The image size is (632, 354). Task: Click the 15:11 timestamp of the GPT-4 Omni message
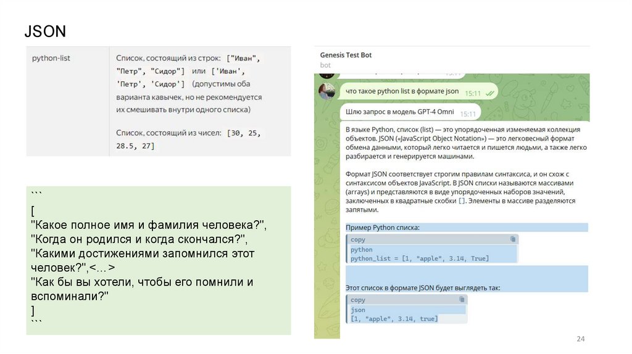pos(468,113)
